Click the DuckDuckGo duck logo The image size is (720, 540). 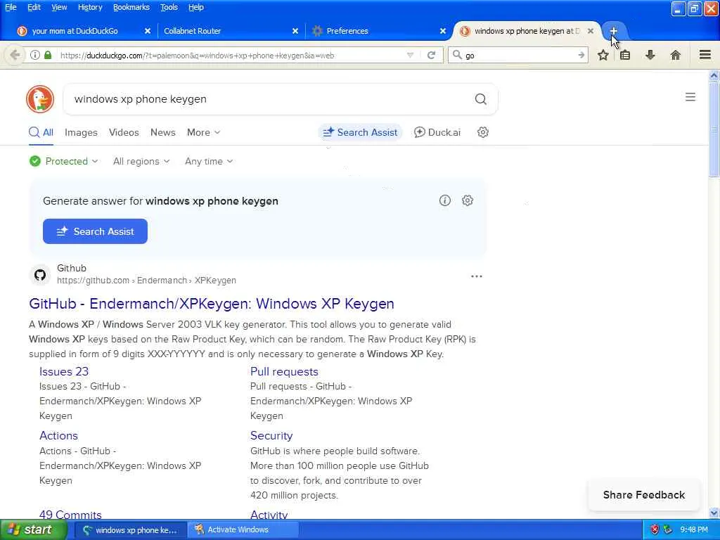tap(40, 98)
